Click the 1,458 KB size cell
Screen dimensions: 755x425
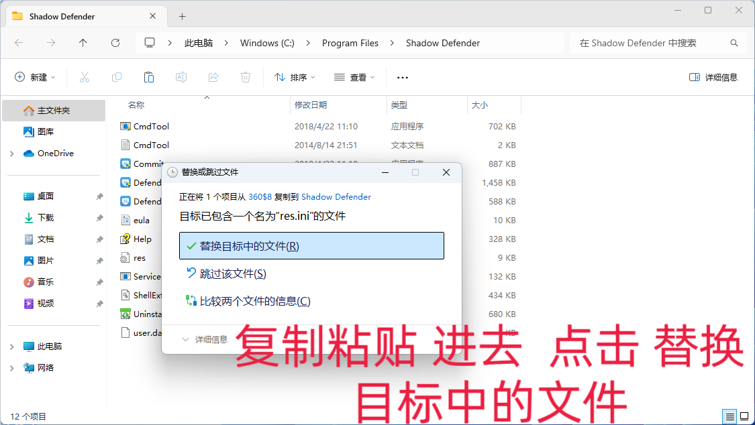point(499,183)
